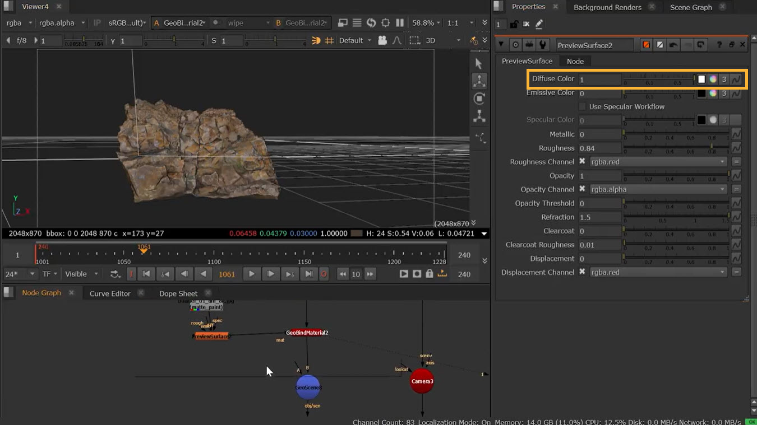Click the lock icon in the playback bar
The image size is (757, 425).
click(x=430, y=274)
